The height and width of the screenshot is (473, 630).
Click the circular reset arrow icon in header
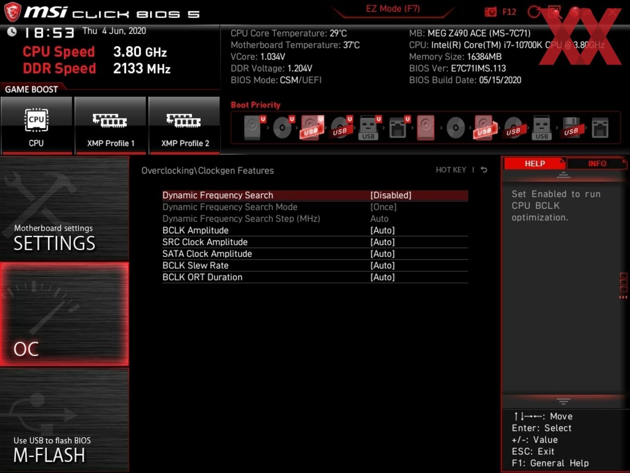pyautogui.click(x=534, y=12)
